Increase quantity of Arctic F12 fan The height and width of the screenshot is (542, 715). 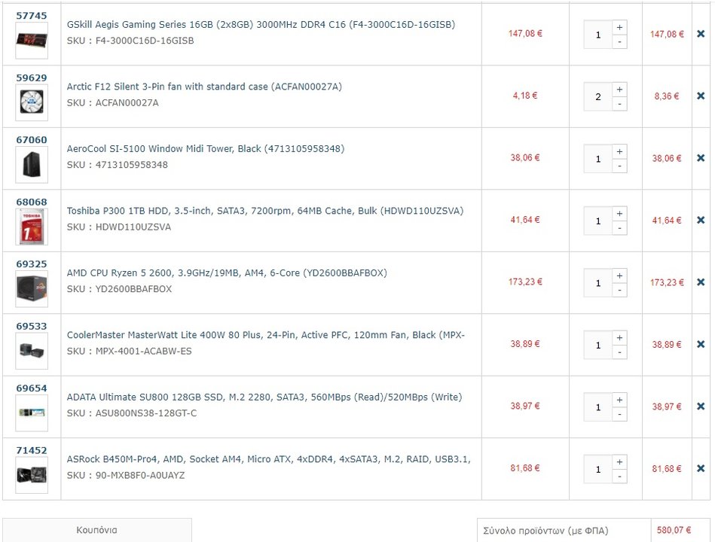[619, 90]
